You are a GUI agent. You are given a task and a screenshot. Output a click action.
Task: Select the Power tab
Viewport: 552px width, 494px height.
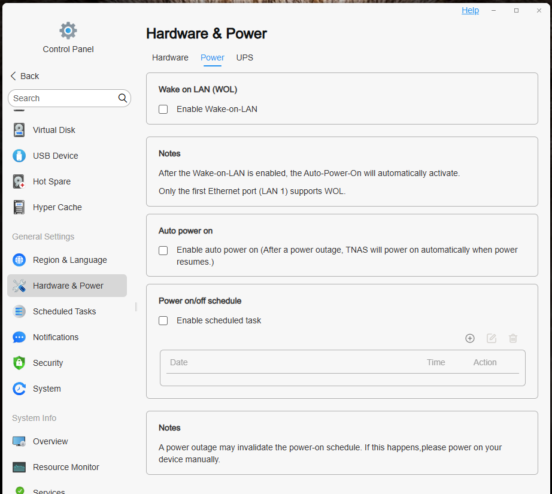[213, 57]
